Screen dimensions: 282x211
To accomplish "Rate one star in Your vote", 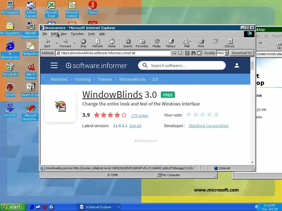I will [x=189, y=115].
